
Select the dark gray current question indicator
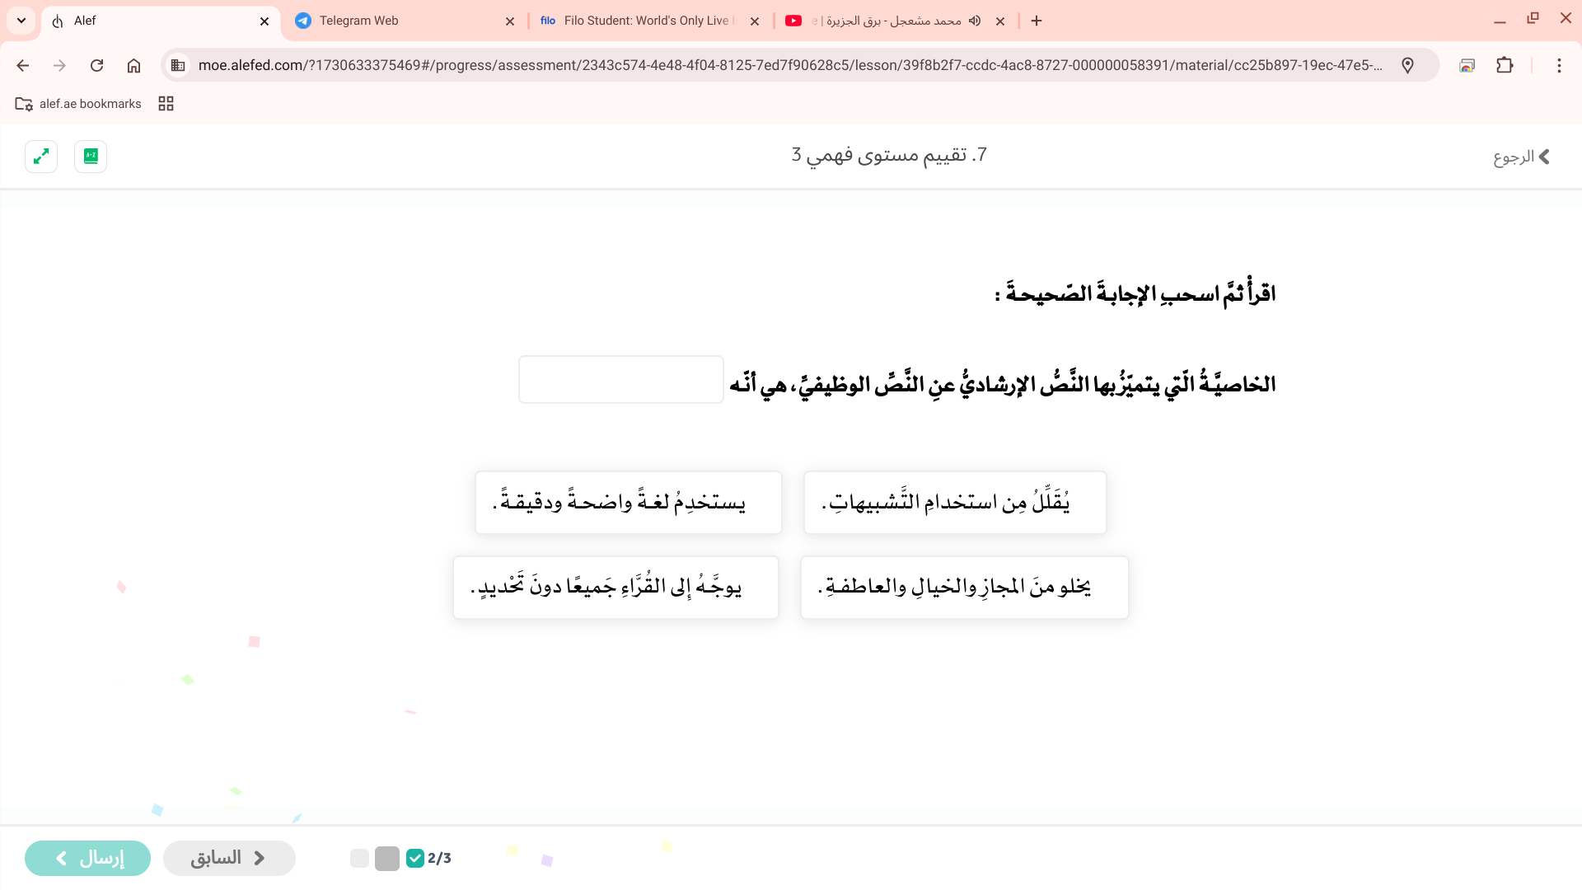(387, 858)
